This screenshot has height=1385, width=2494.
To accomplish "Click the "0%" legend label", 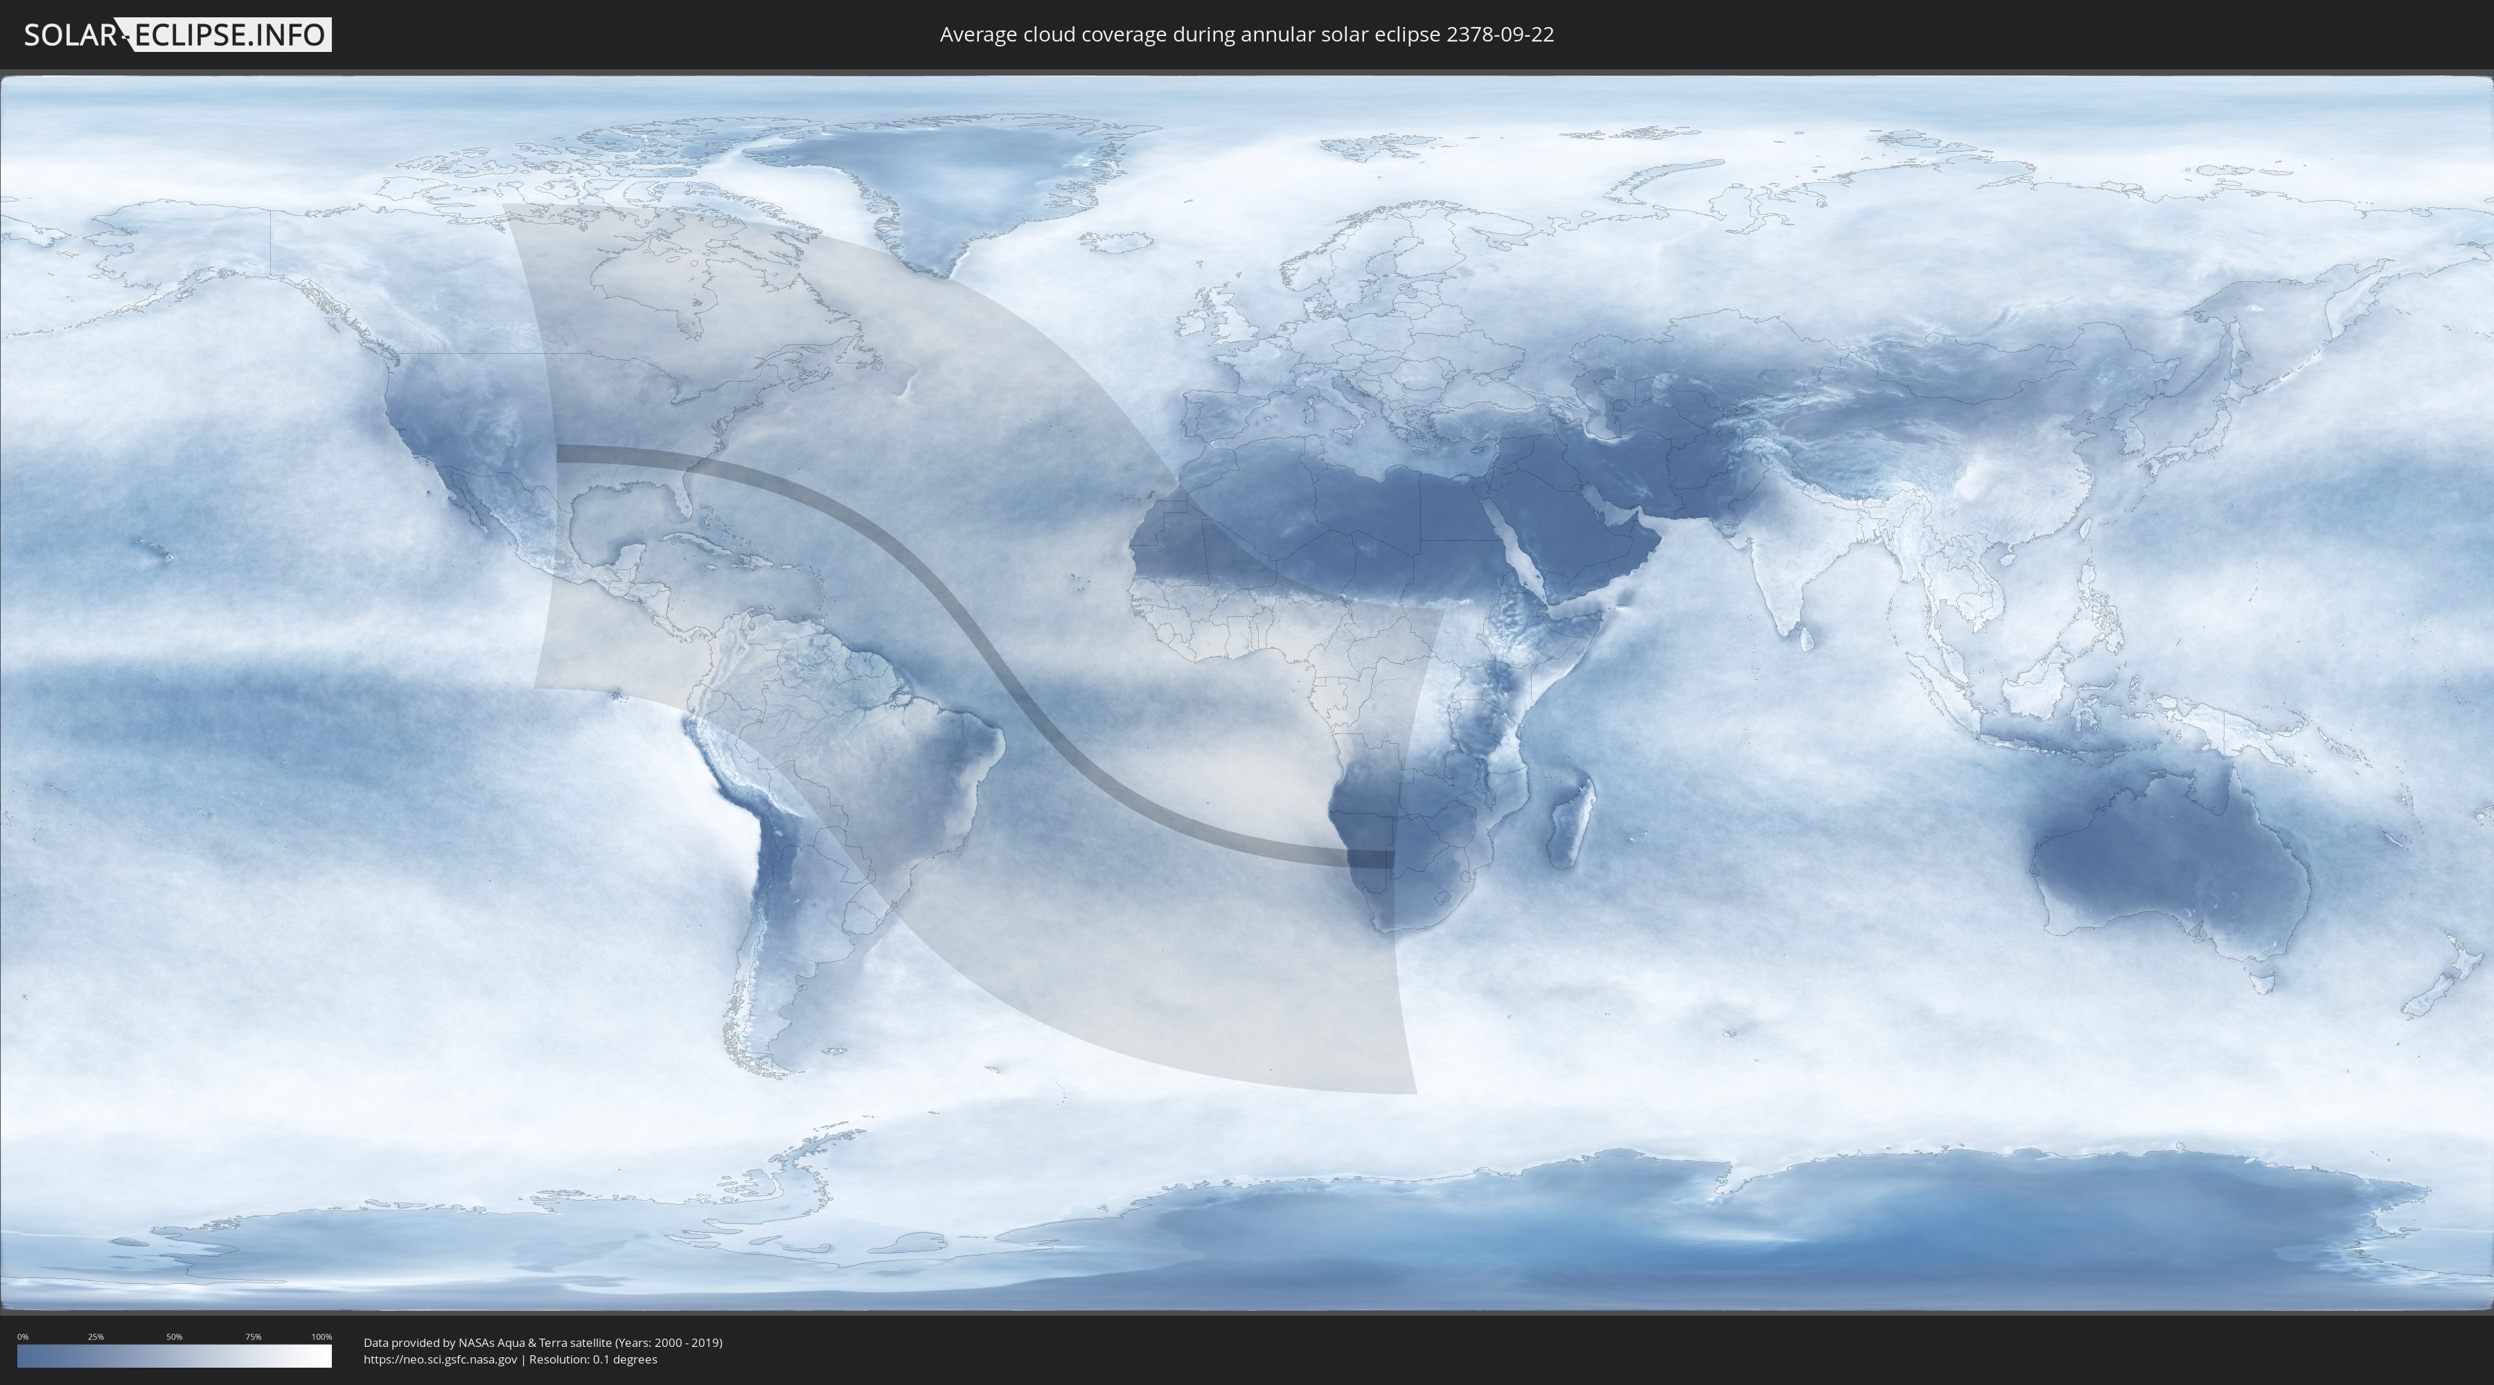I will point(24,1337).
